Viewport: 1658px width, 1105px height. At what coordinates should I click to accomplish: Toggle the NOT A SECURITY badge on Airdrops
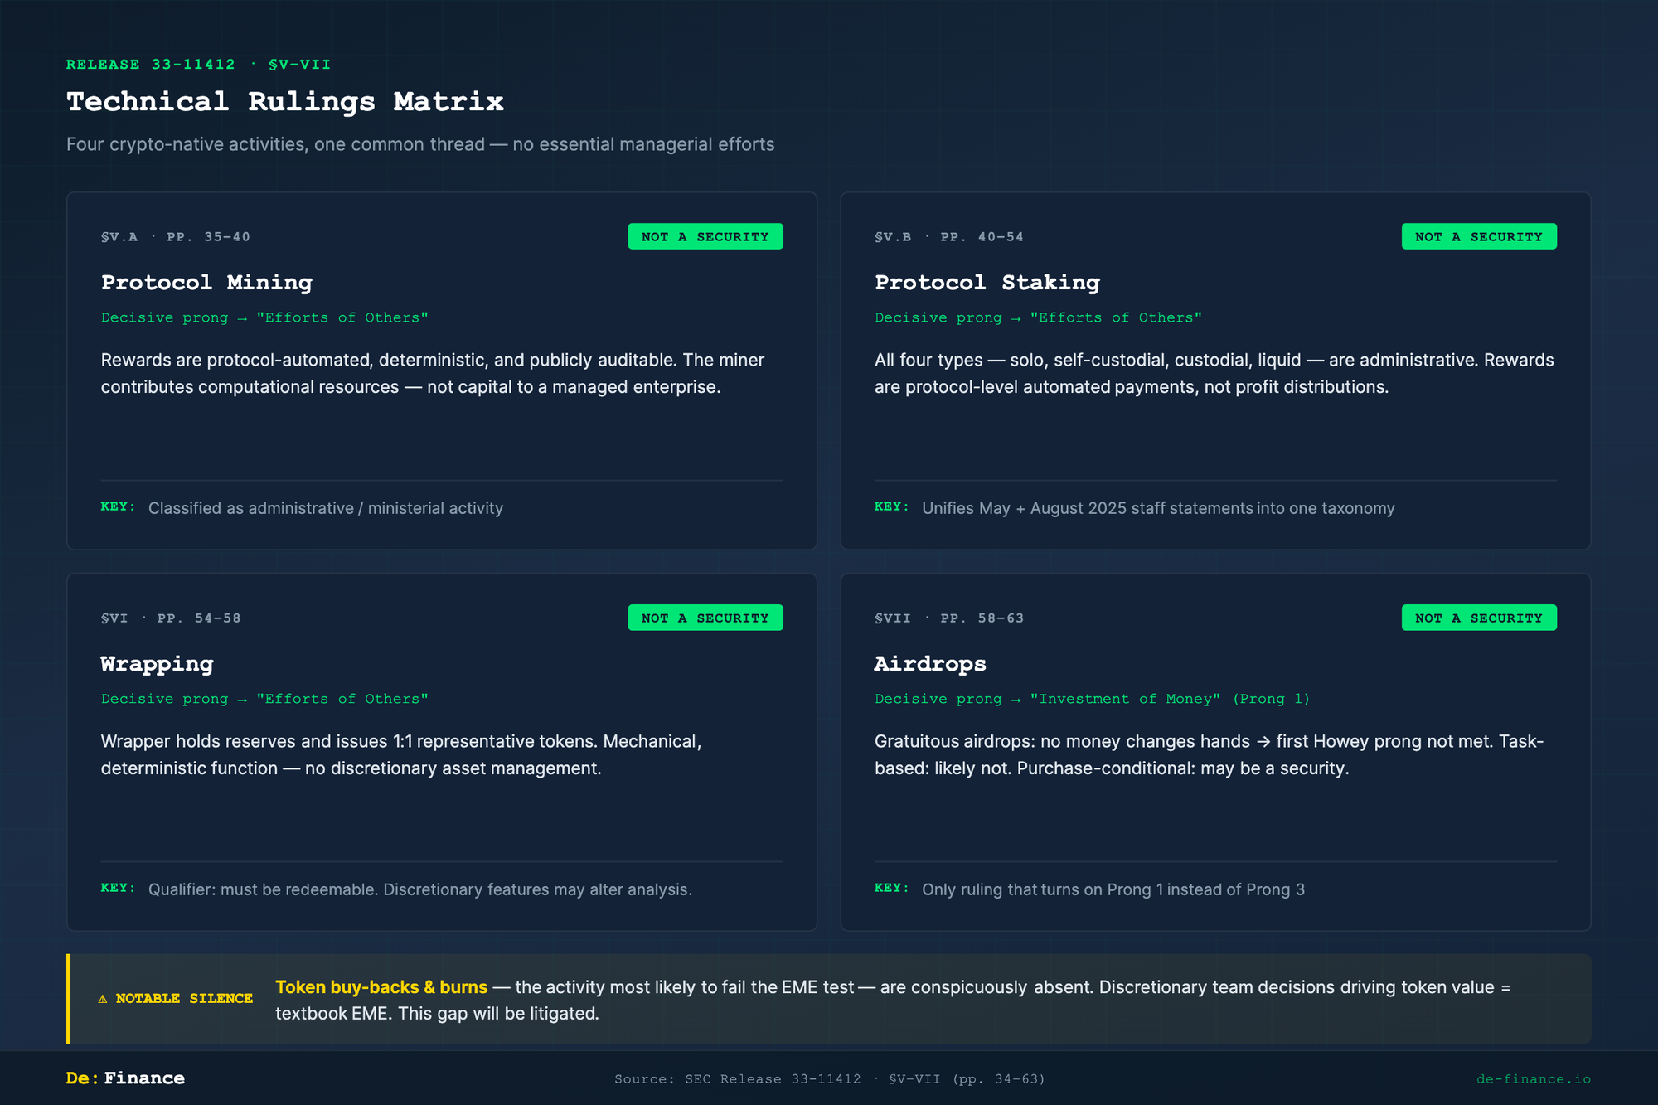coord(1478,618)
